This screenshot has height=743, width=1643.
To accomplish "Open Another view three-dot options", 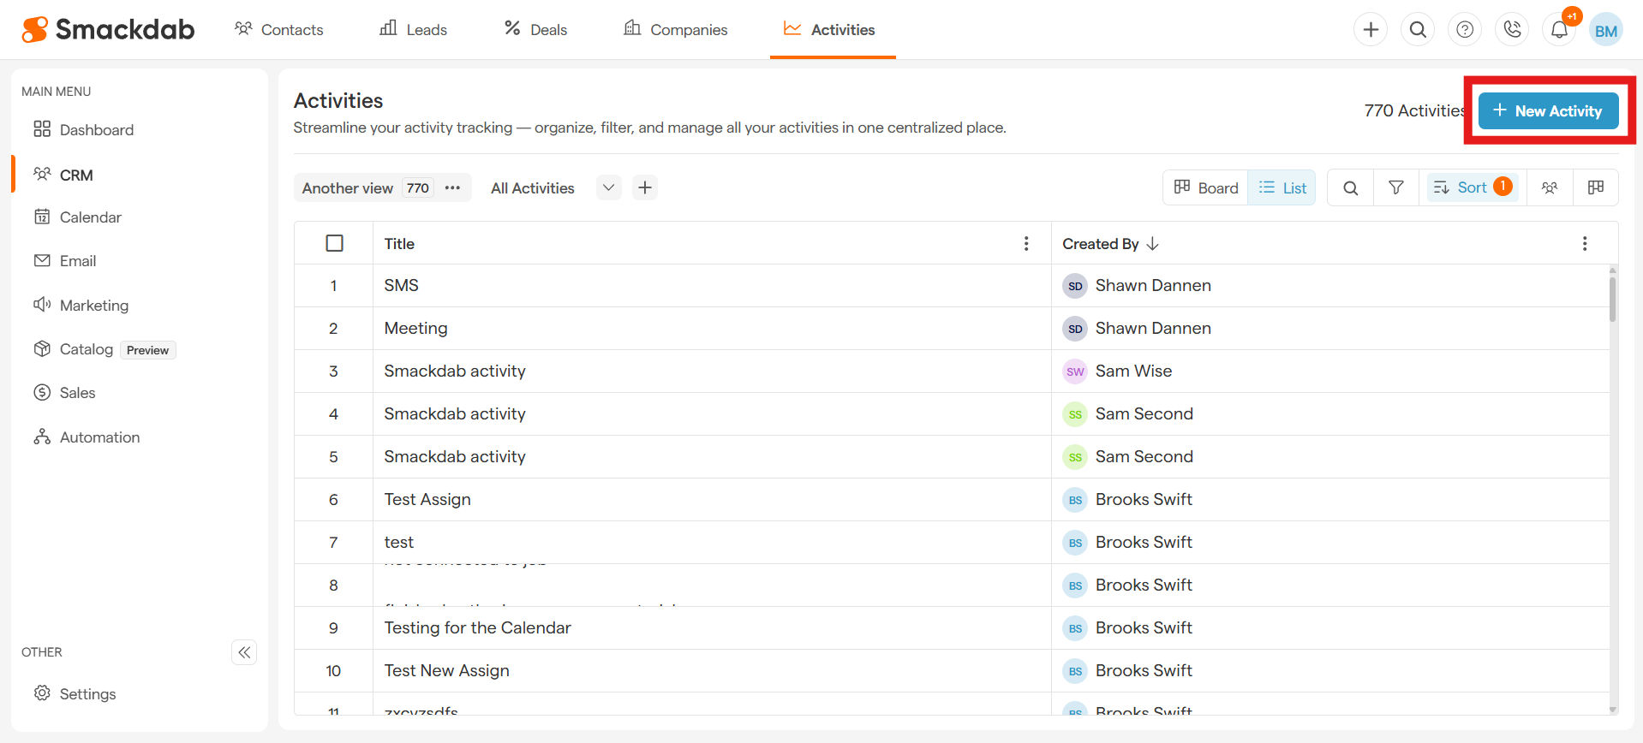I will click(x=452, y=187).
